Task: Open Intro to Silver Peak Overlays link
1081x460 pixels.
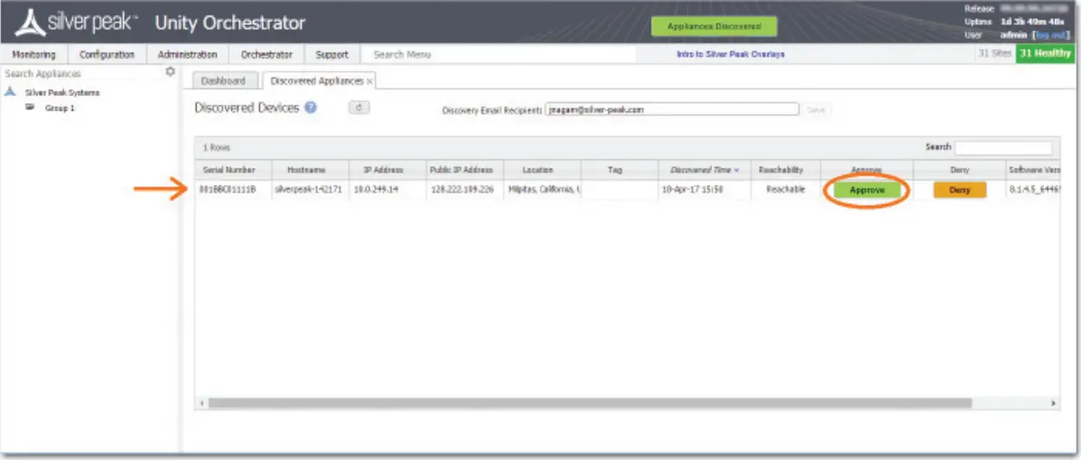Action: [x=730, y=54]
